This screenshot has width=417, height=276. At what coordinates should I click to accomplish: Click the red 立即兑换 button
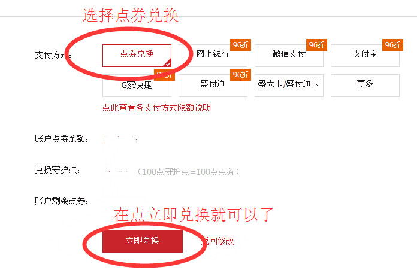click(x=142, y=241)
